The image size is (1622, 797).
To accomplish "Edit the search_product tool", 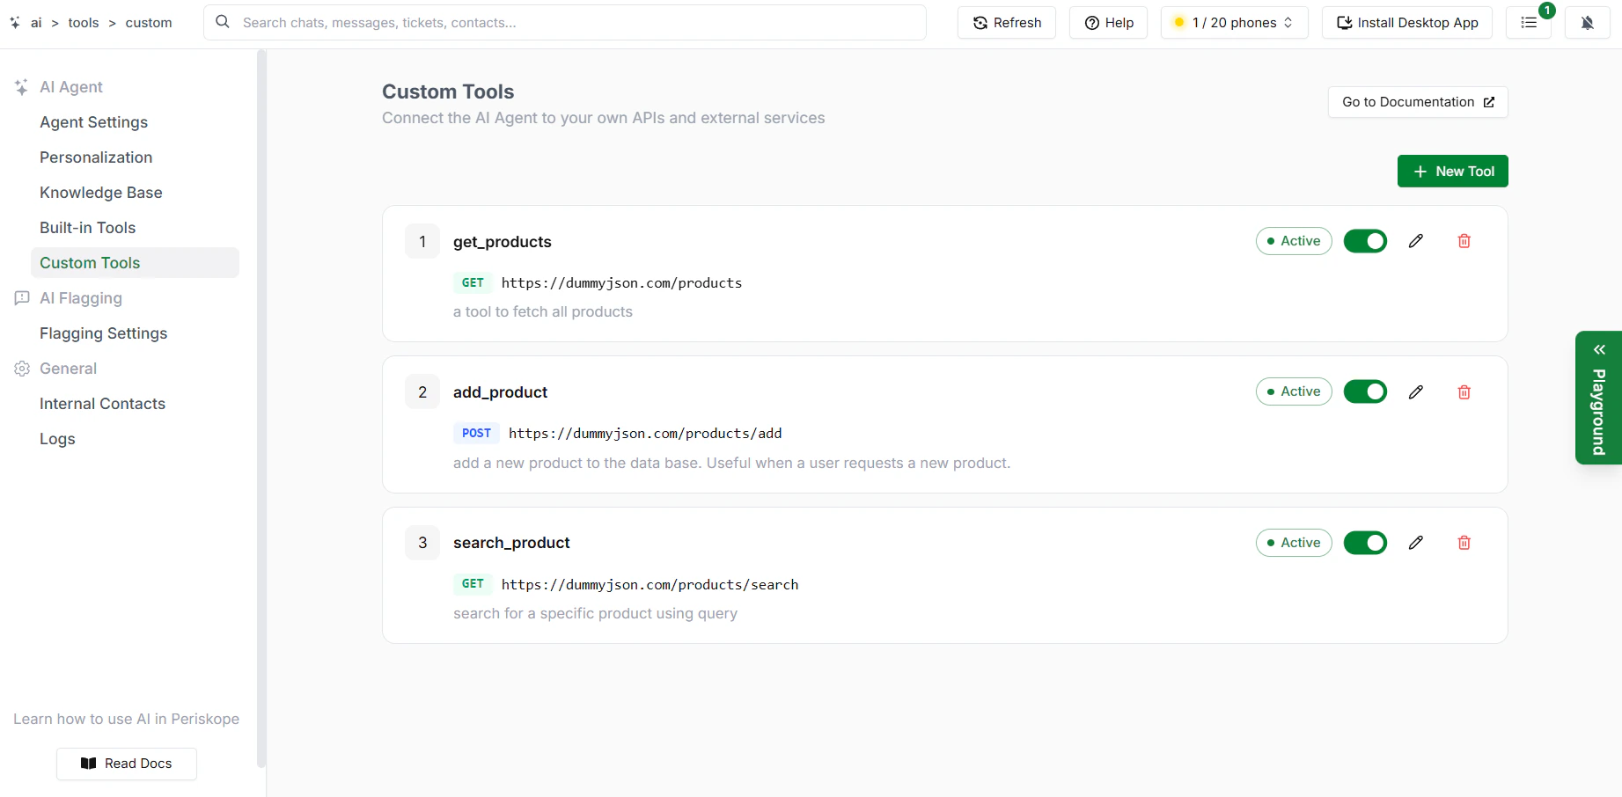I will pos(1415,543).
